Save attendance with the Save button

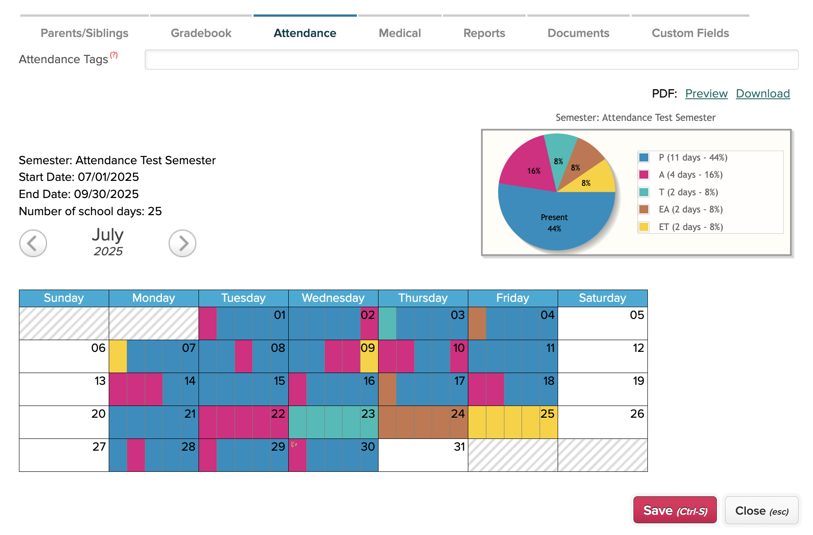(x=675, y=510)
